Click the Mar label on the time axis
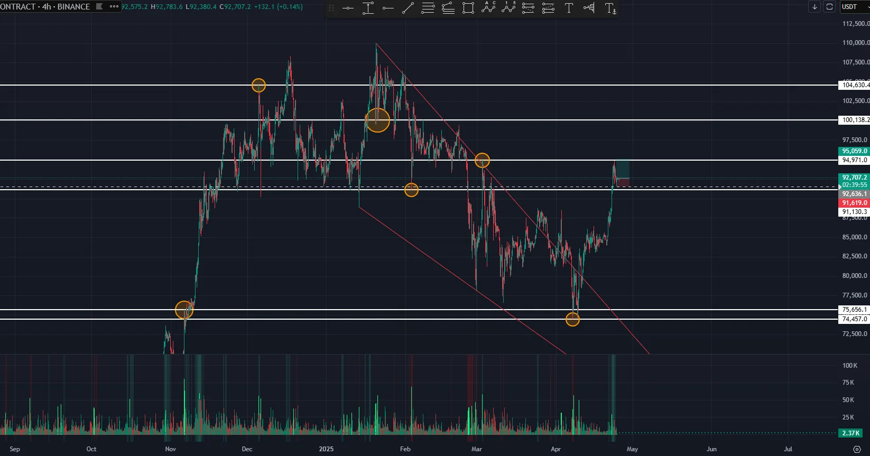The width and height of the screenshot is (870, 456). point(477,449)
